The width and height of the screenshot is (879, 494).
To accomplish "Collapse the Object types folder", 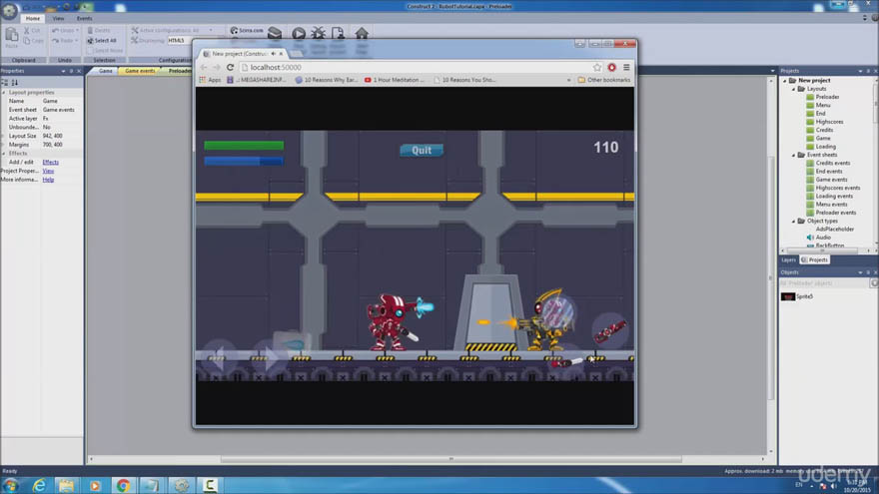I will (x=794, y=222).
